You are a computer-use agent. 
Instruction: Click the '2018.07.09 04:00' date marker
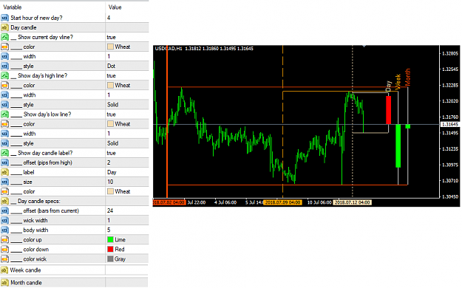(x=282, y=202)
